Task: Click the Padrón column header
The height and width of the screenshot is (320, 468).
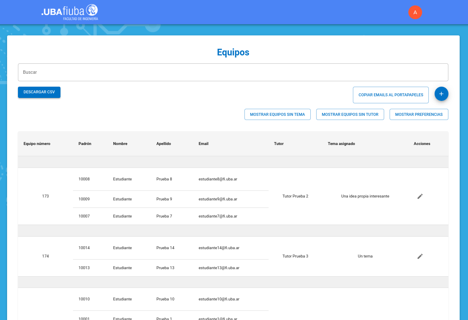Action: pyautogui.click(x=85, y=144)
